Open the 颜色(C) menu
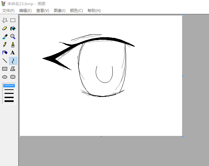This screenshot has width=209, height=166. pos(76,11)
